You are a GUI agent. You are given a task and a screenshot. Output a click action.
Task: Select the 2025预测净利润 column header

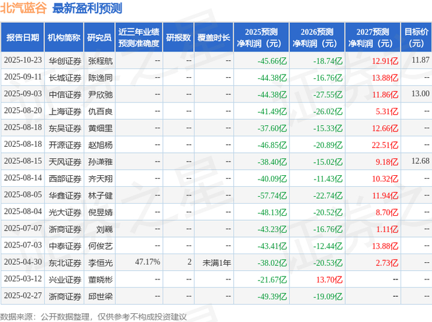pos(261,38)
